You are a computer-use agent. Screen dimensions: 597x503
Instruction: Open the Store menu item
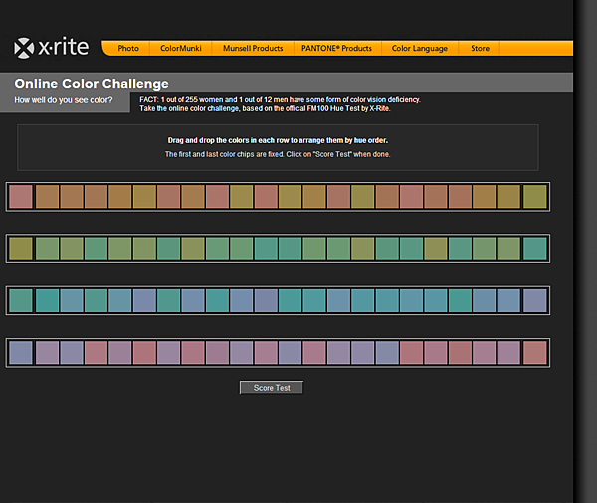point(480,49)
